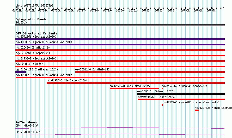Click the 66733k ruler tick label
This screenshot has width=232, height=138.
tap(159, 10)
